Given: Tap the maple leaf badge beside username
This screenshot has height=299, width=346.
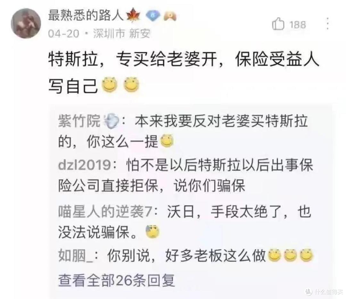Looking at the screenshot, I should point(133,16).
